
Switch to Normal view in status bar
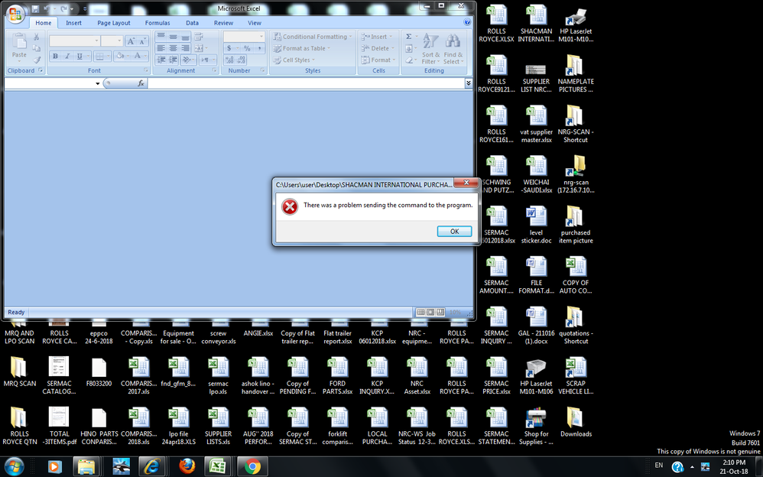421,312
